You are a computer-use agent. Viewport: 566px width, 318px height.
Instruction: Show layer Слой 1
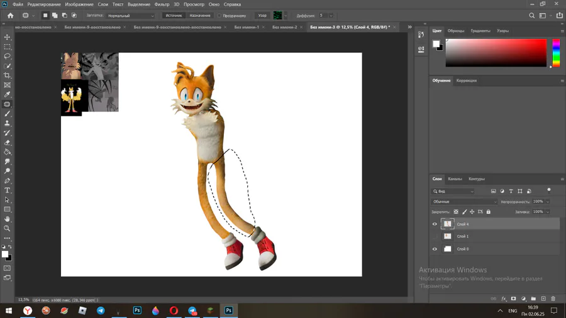click(x=435, y=236)
